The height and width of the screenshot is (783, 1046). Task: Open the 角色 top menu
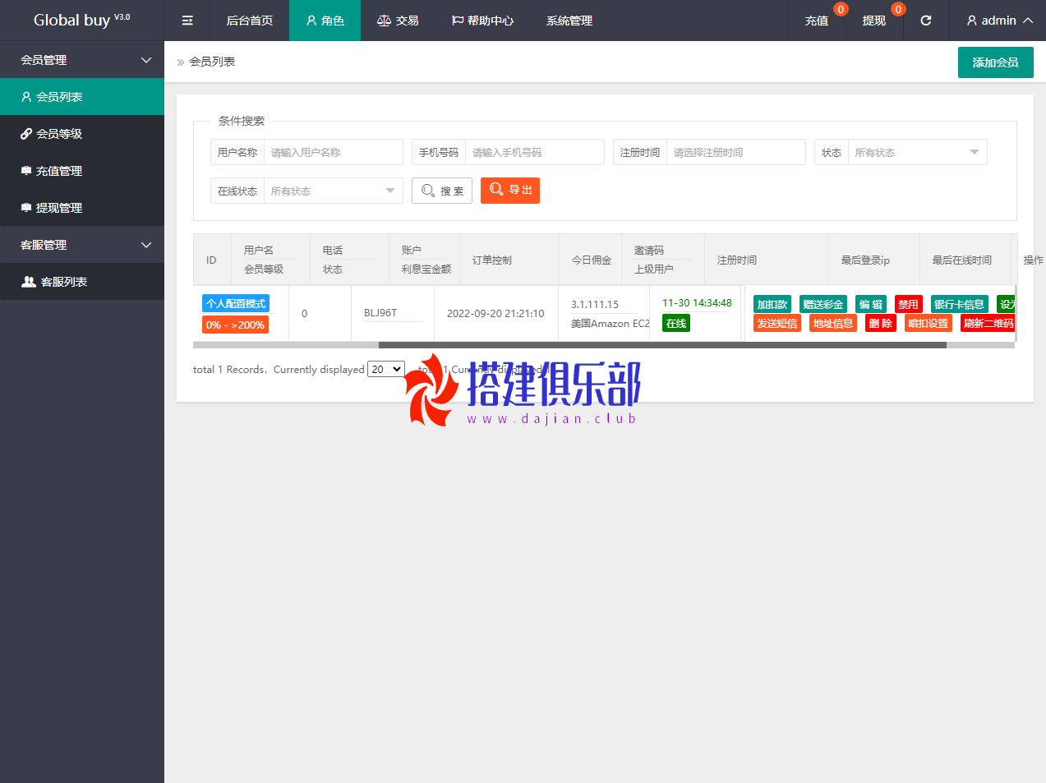(325, 21)
